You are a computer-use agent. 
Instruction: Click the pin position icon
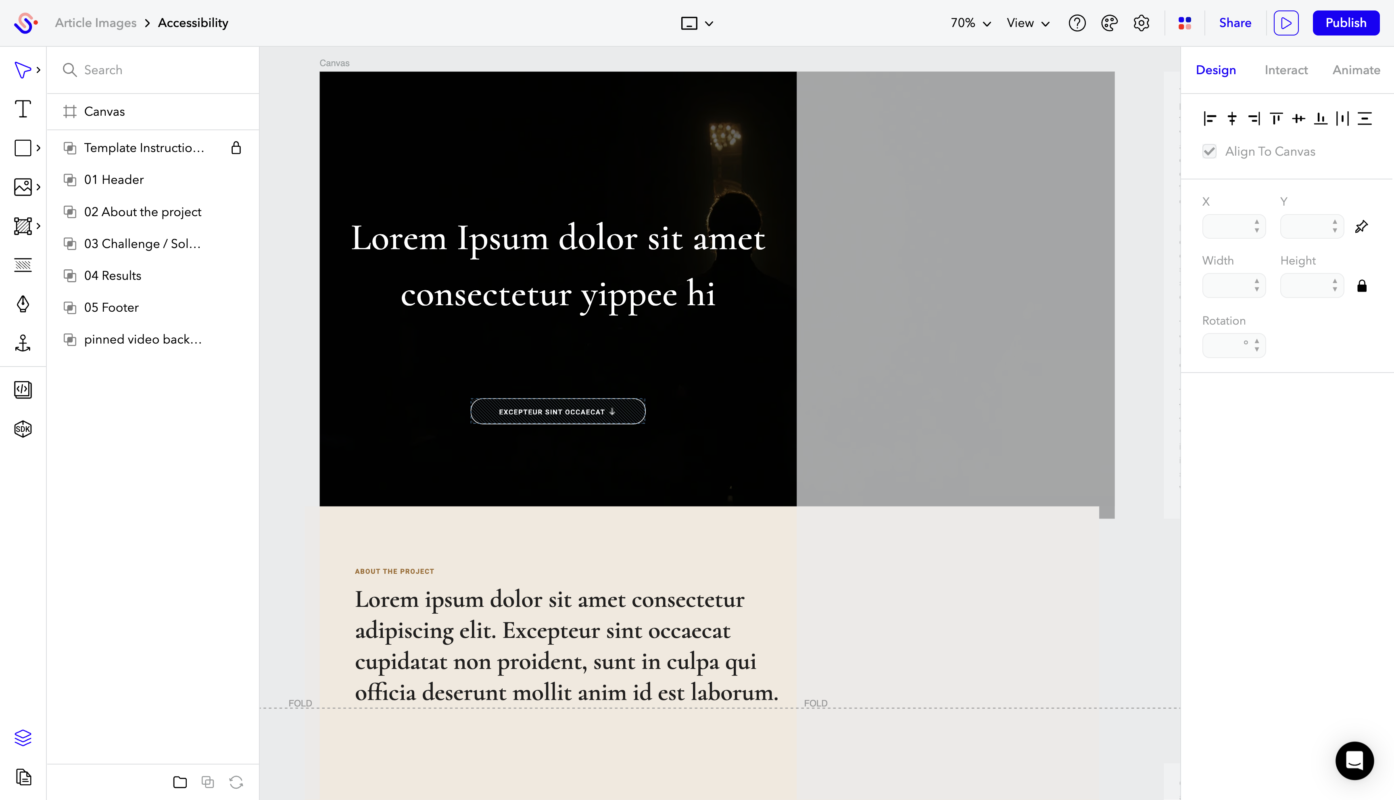click(1361, 226)
